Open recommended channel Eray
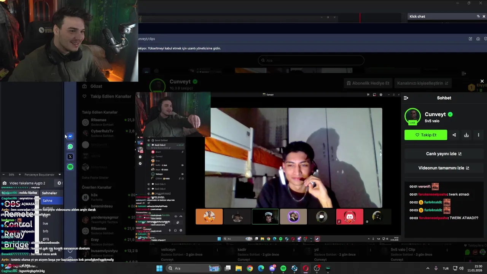The width and height of the screenshot is (487, 274). click(x=108, y=241)
